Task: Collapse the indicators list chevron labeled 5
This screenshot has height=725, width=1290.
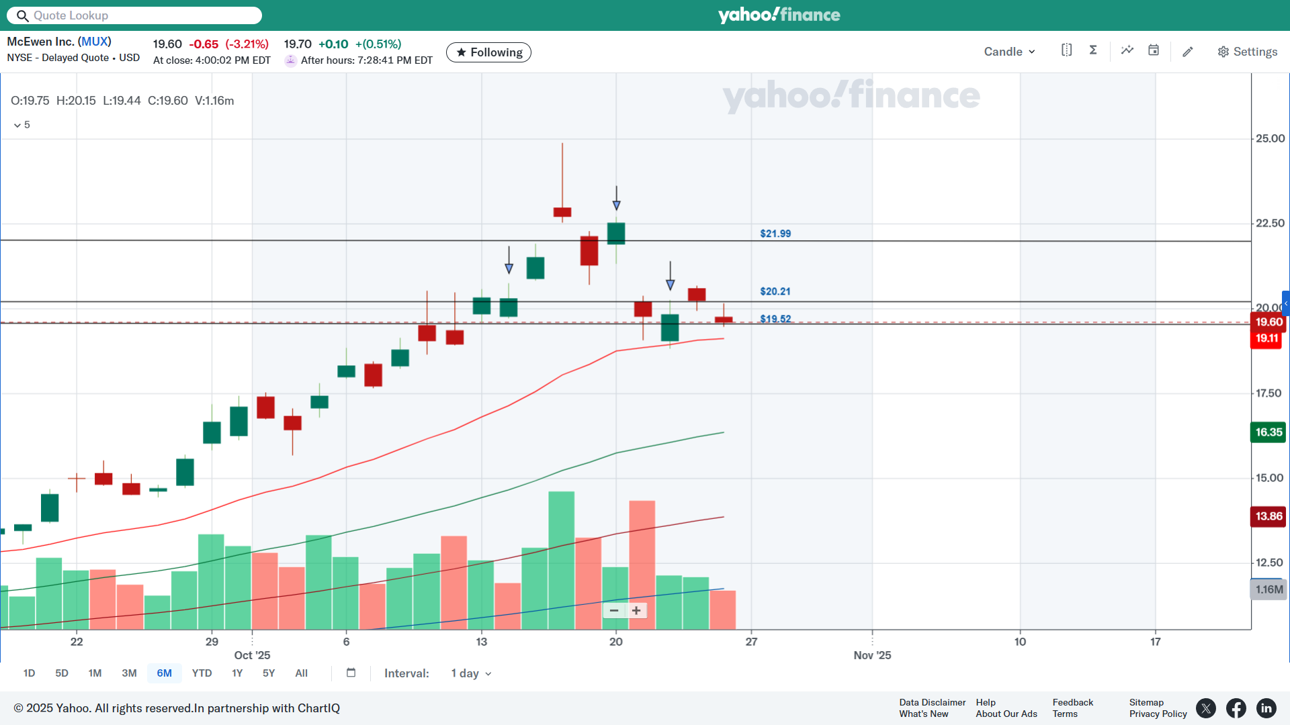Action: [17, 125]
